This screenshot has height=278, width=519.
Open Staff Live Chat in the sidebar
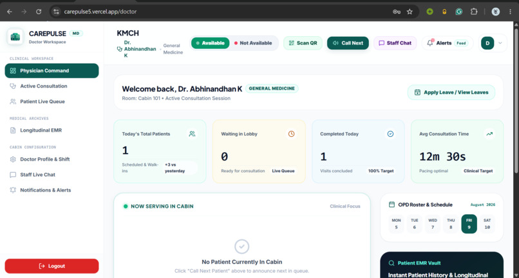click(x=52, y=175)
